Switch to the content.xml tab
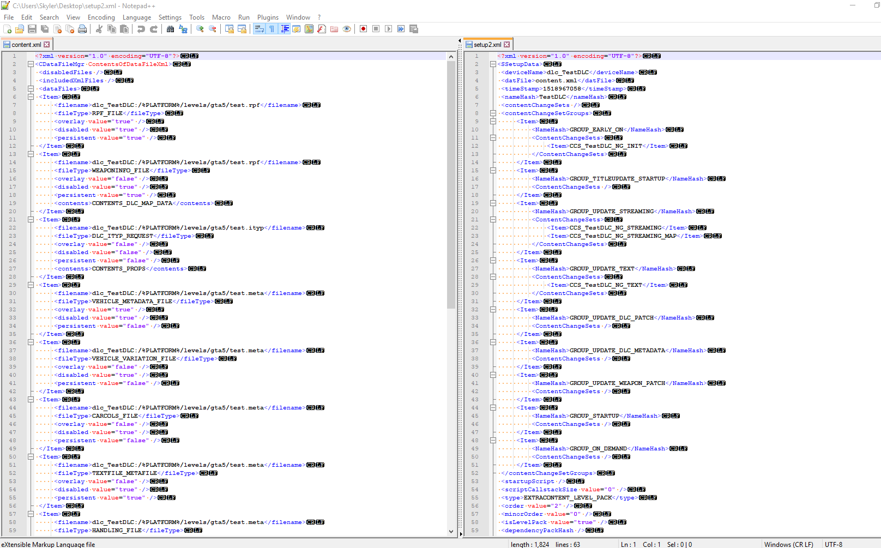This screenshot has width=881, height=548. 26,45
